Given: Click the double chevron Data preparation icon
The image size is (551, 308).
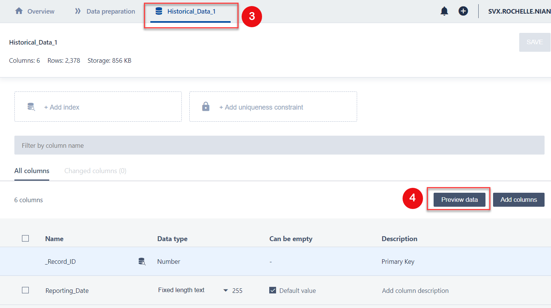Looking at the screenshot, I should [78, 11].
